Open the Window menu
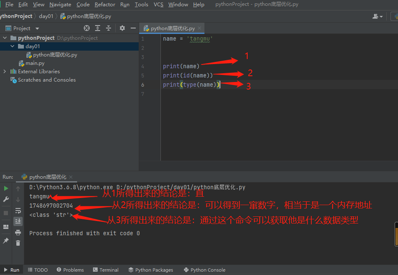Screen dimensions: 398x275 pos(178,4)
